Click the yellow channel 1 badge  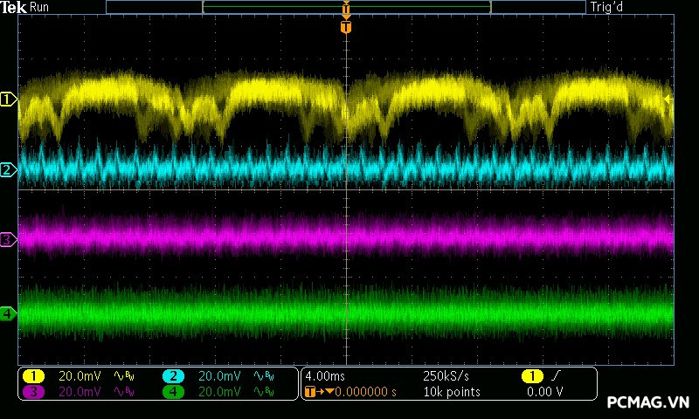tap(33, 376)
